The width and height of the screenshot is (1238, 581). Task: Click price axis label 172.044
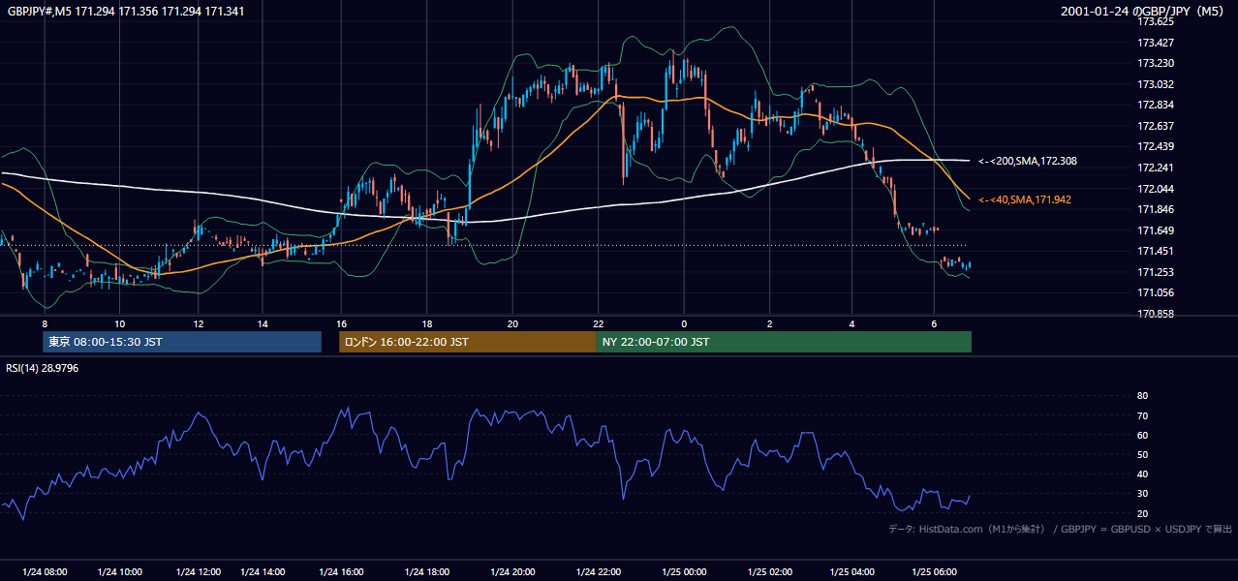pos(1155,189)
